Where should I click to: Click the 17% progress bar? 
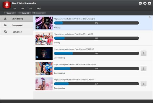(97, 68)
